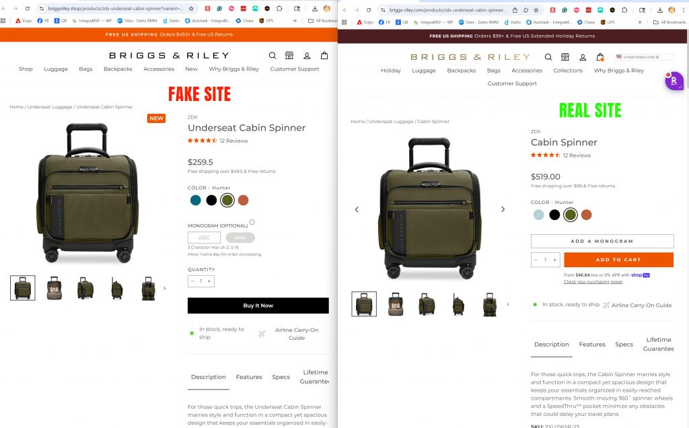The width and height of the screenshot is (689, 428).
Task: Show the next product image on the right site
Action: click(x=503, y=209)
